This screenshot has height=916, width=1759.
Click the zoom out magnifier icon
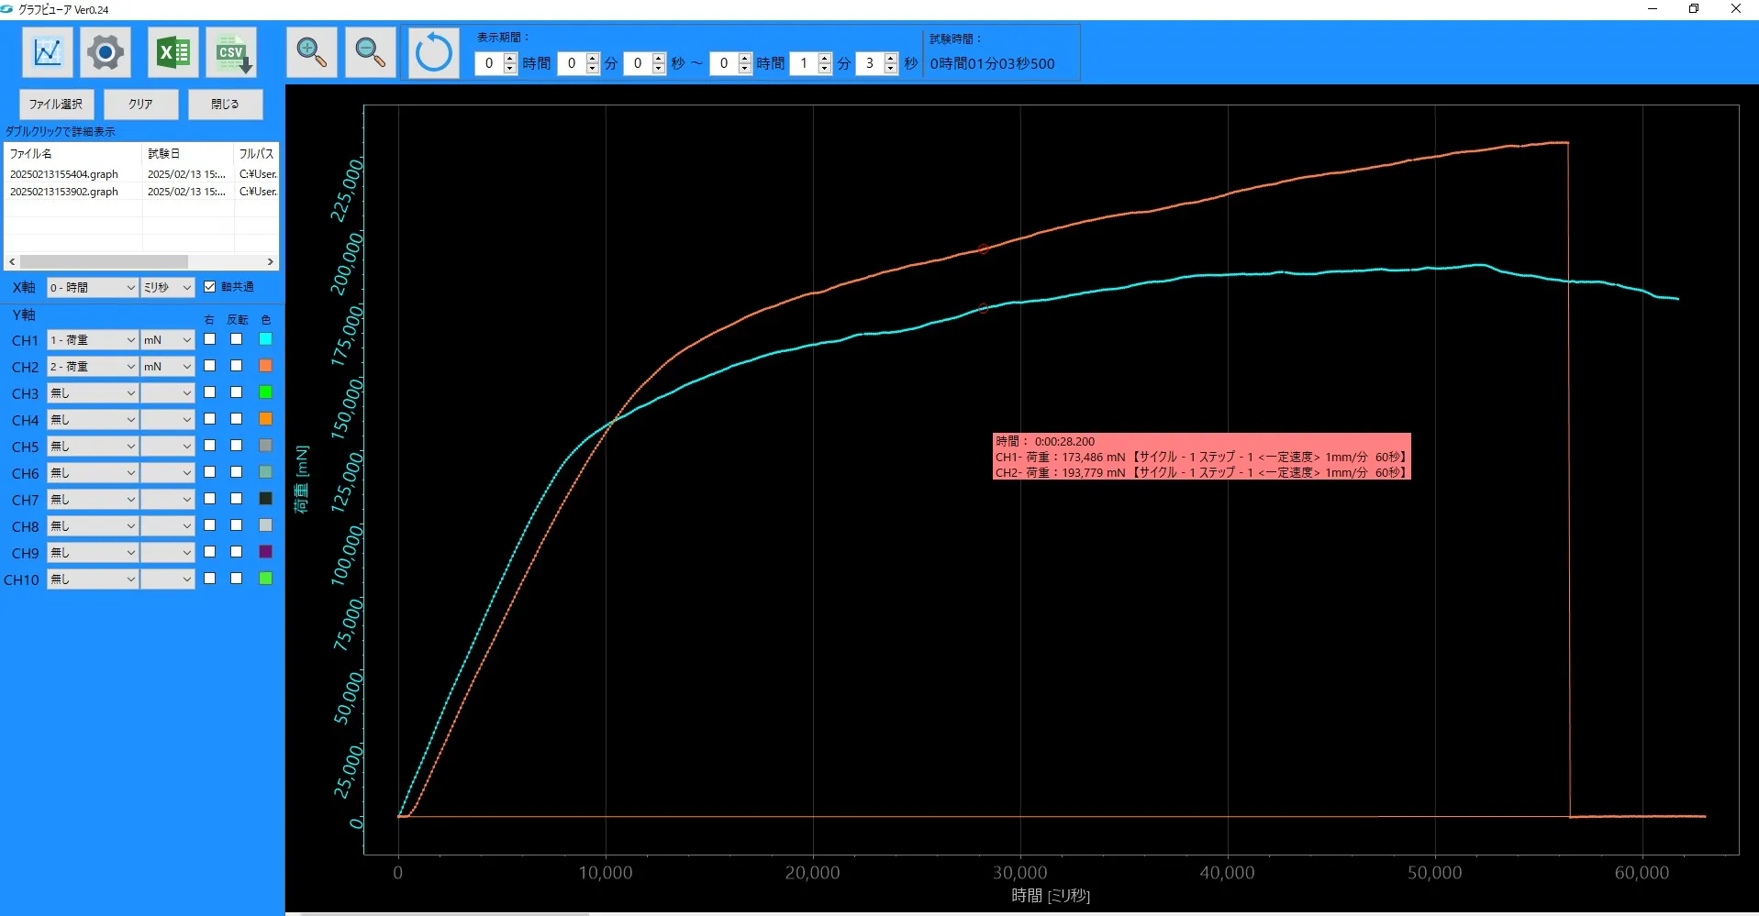370,52
